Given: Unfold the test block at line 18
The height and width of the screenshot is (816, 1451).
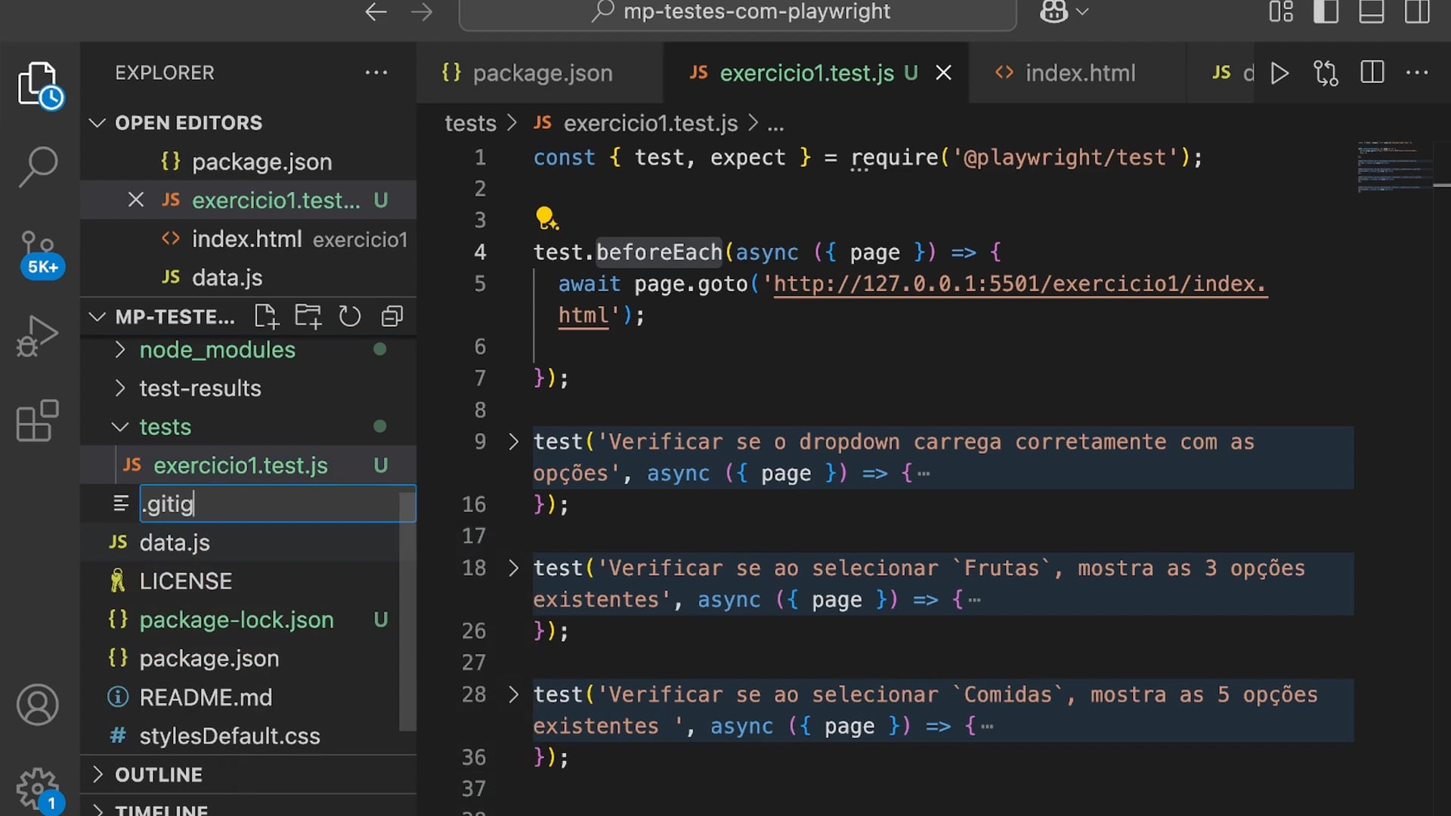Looking at the screenshot, I should tap(514, 568).
